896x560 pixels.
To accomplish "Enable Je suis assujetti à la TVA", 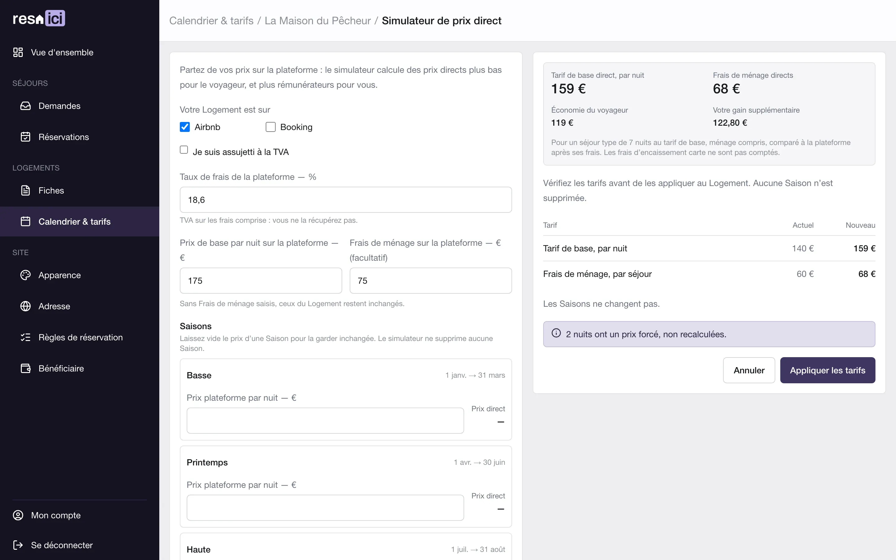I will [184, 150].
